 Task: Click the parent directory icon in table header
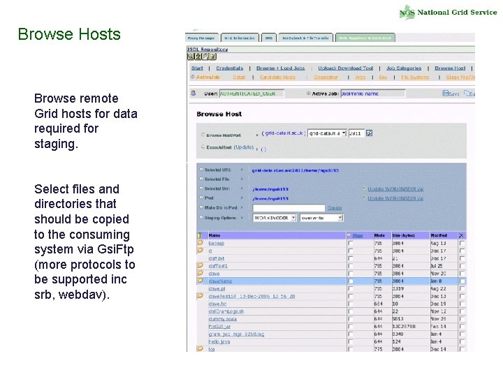coord(201,235)
